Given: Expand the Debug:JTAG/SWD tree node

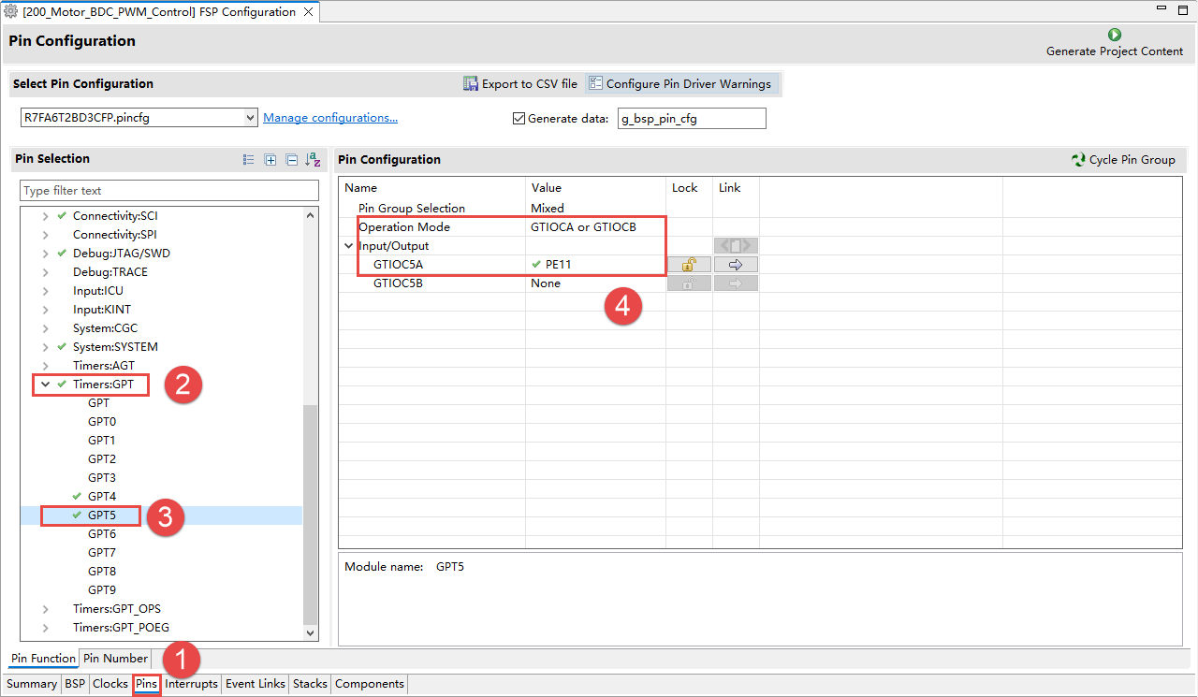Looking at the screenshot, I should [x=45, y=254].
